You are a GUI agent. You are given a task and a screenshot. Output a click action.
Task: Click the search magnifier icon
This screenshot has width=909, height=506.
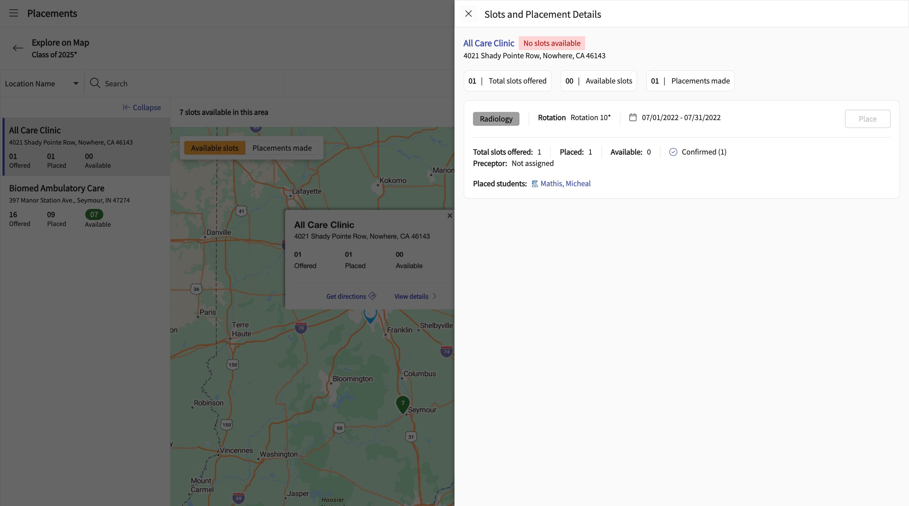tap(95, 83)
